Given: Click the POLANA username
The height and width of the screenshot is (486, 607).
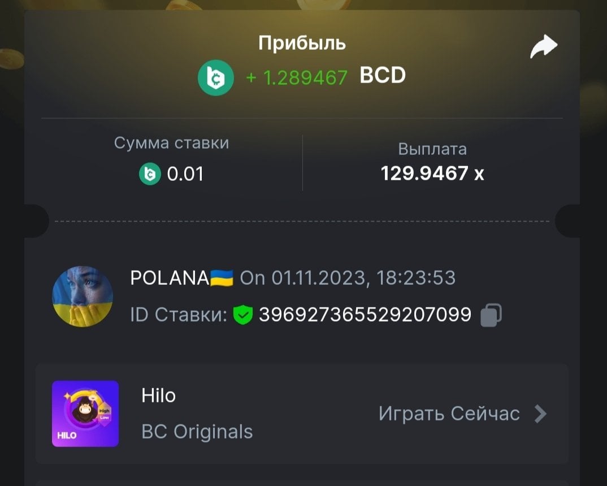Looking at the screenshot, I should [170, 278].
